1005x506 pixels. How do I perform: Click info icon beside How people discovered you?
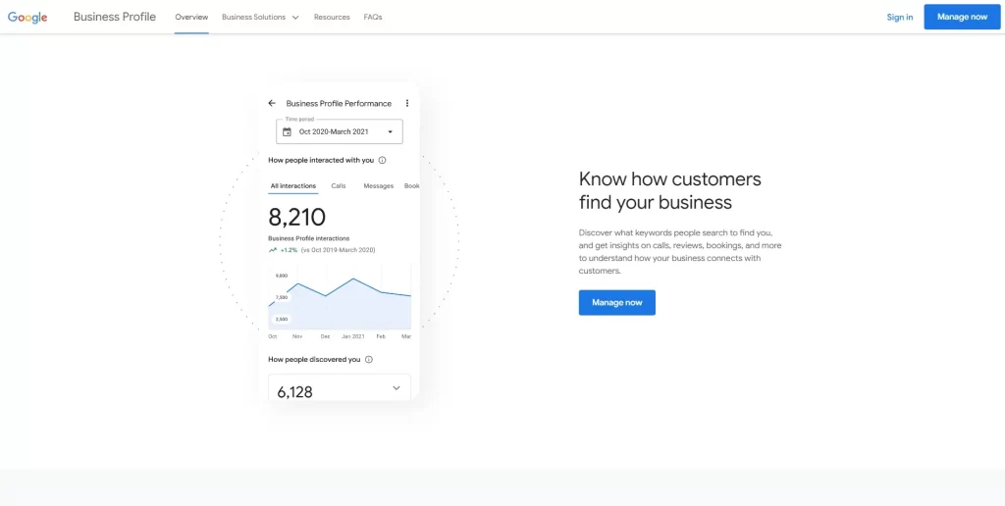(x=369, y=359)
